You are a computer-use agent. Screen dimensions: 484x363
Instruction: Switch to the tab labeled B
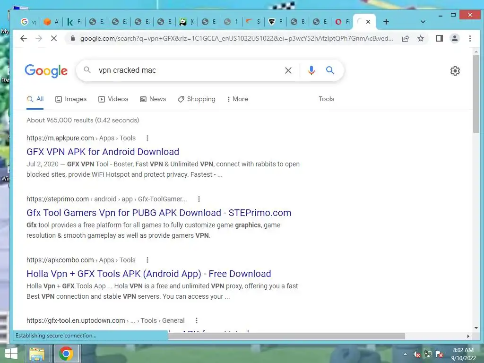tap(298, 22)
